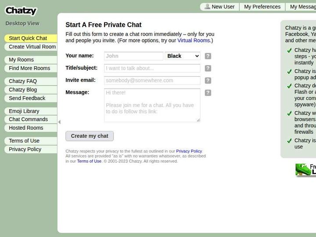Open Chatzy Blog
Image resolution: width=316 pixels, height=237 pixels.
coord(31,90)
